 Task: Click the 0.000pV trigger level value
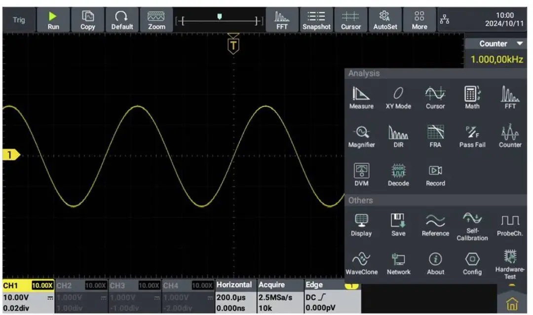point(321,308)
